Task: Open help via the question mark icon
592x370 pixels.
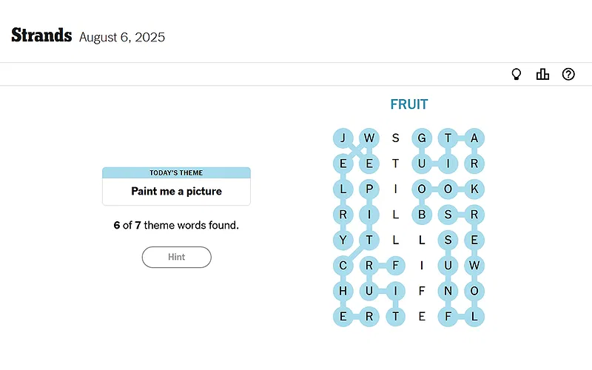Action: click(568, 74)
